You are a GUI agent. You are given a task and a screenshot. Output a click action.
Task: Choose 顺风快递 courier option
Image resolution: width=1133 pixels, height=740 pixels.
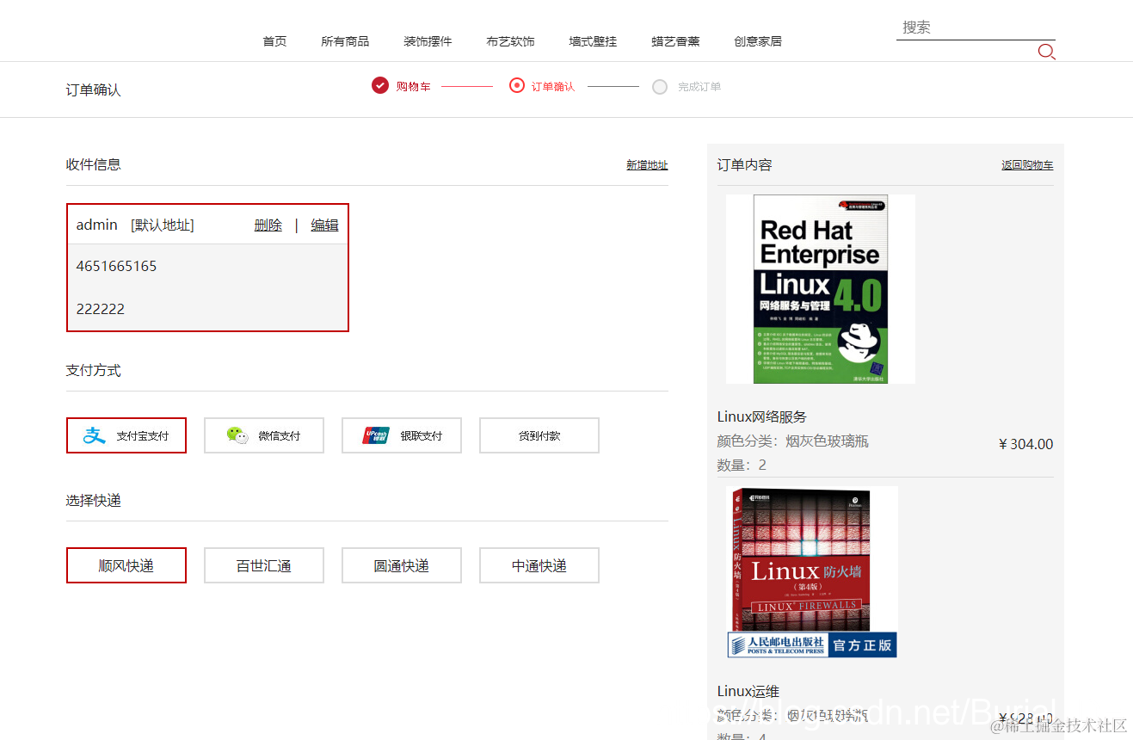coord(126,565)
